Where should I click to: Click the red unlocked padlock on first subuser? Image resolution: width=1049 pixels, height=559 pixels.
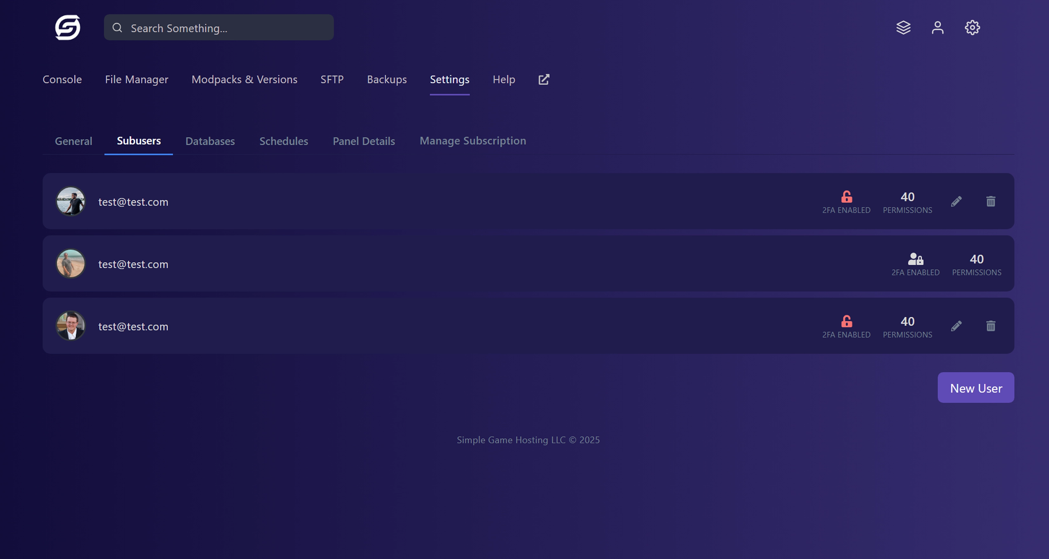[x=847, y=197]
